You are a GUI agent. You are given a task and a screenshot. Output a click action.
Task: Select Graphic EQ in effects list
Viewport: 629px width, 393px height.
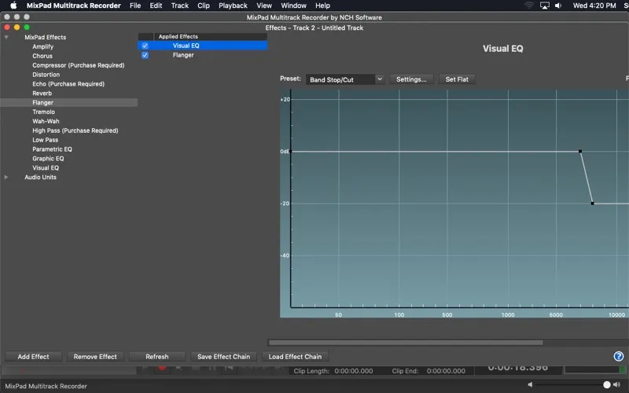pos(48,159)
